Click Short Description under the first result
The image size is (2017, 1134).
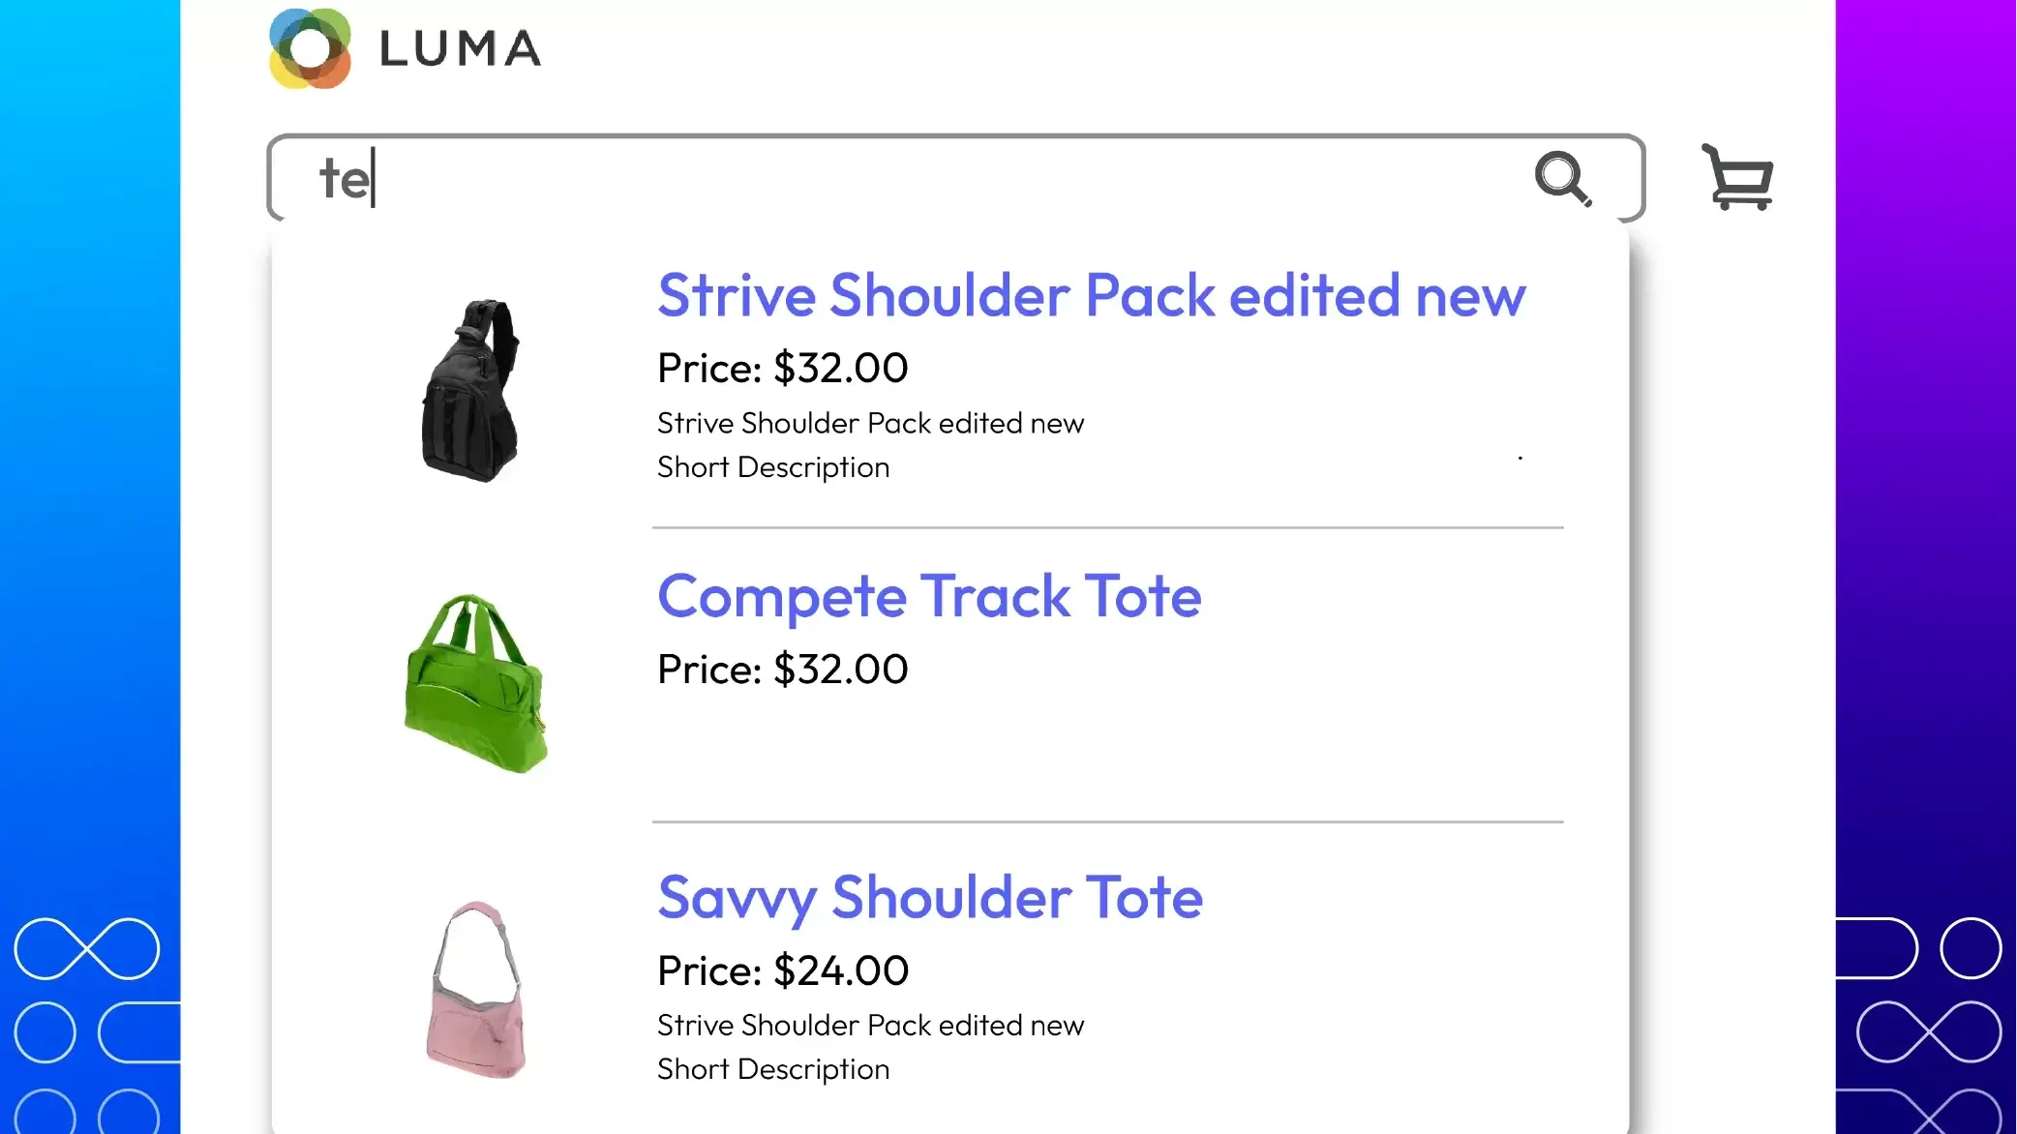tap(772, 467)
